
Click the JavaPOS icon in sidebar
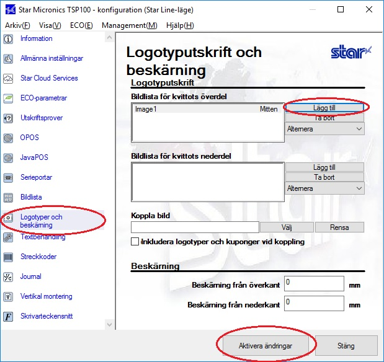[x=8, y=158]
